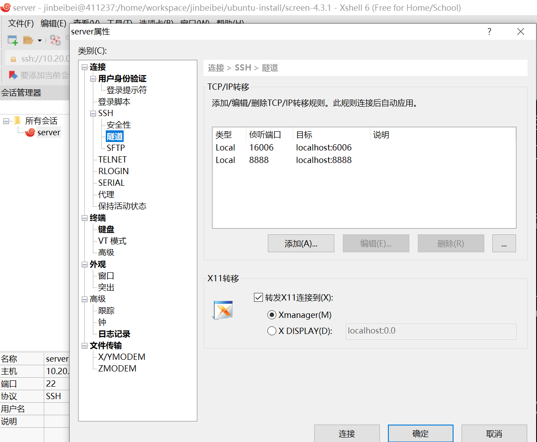Select the 登录提示符 category
Viewport: 537px width, 442px height.
point(126,90)
